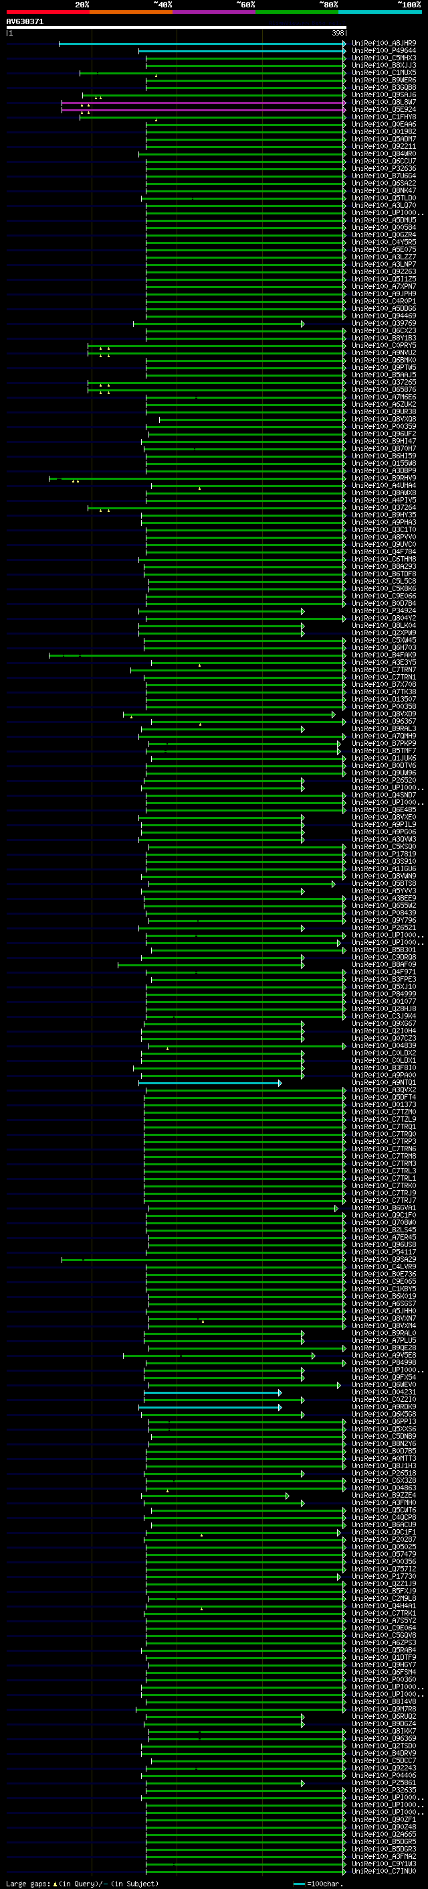Click the cyan ~100% legend segment
This screenshot has width=428, height=1889.
click(x=380, y=12)
